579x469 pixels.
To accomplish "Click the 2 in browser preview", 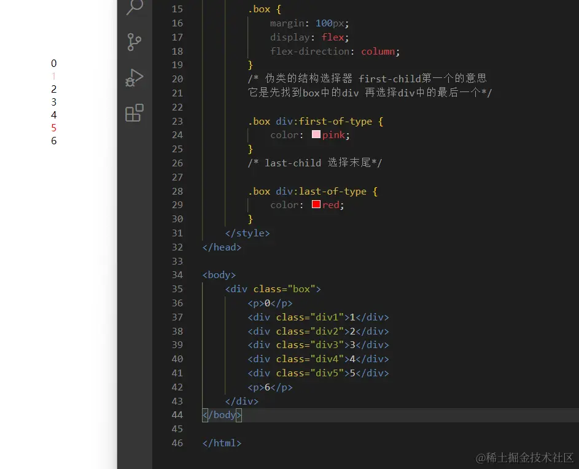I will (x=53, y=89).
